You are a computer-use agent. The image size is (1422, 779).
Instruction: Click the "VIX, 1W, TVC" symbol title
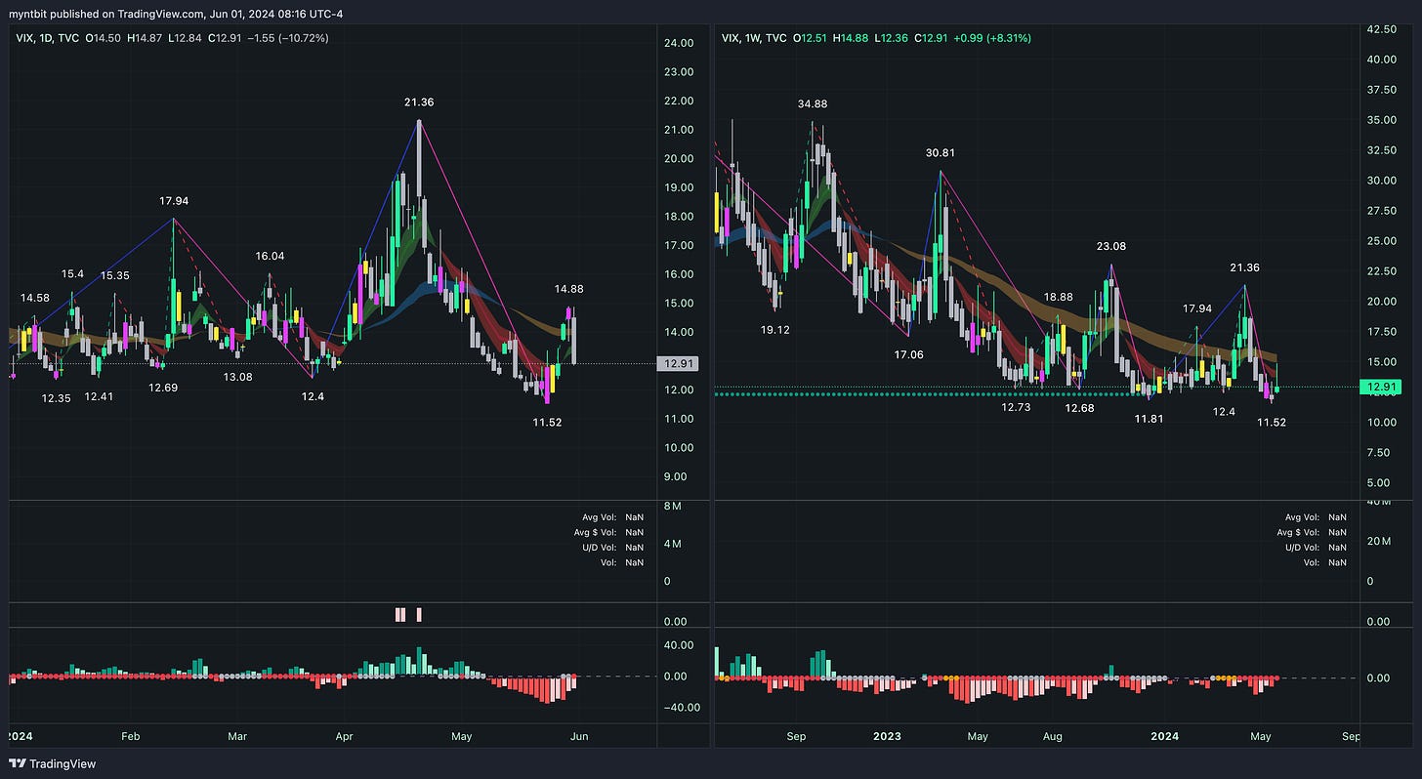click(754, 38)
